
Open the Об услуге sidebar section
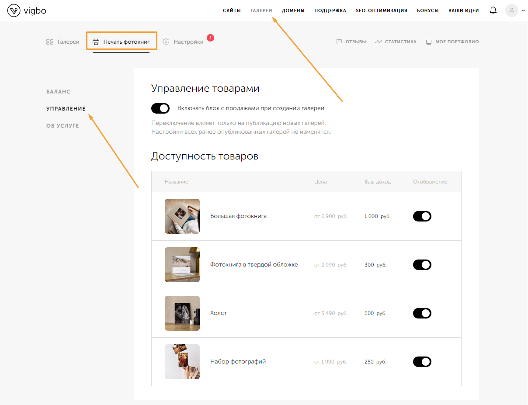63,126
